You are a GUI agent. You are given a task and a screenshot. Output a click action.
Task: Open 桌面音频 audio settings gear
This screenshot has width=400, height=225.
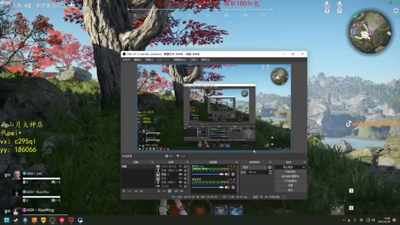click(x=233, y=187)
